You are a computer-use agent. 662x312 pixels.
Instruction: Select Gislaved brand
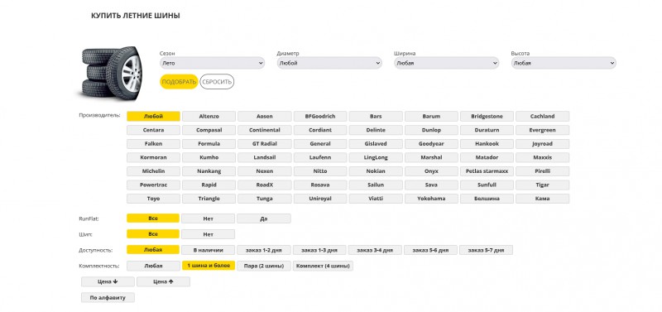tap(376, 143)
